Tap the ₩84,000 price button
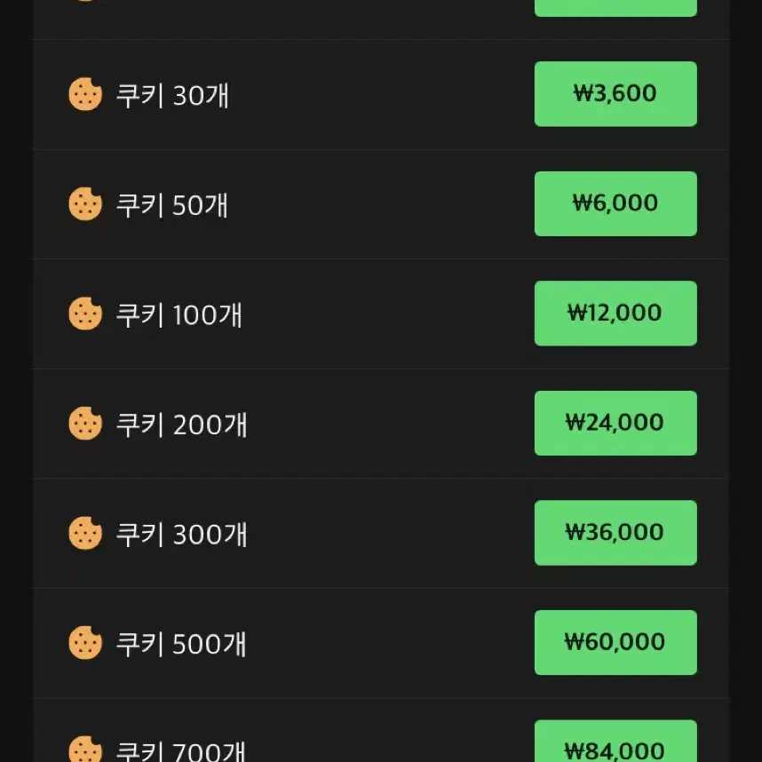The height and width of the screenshot is (762, 762). pos(615,741)
